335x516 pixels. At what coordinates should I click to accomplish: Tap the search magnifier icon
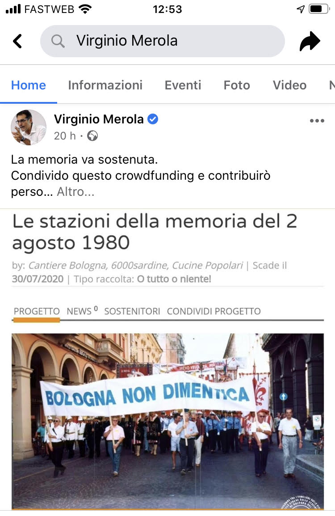(58, 42)
